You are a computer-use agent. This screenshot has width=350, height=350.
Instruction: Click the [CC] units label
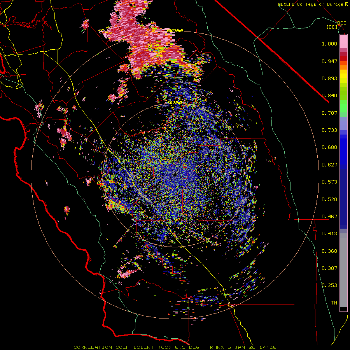pos(332,27)
